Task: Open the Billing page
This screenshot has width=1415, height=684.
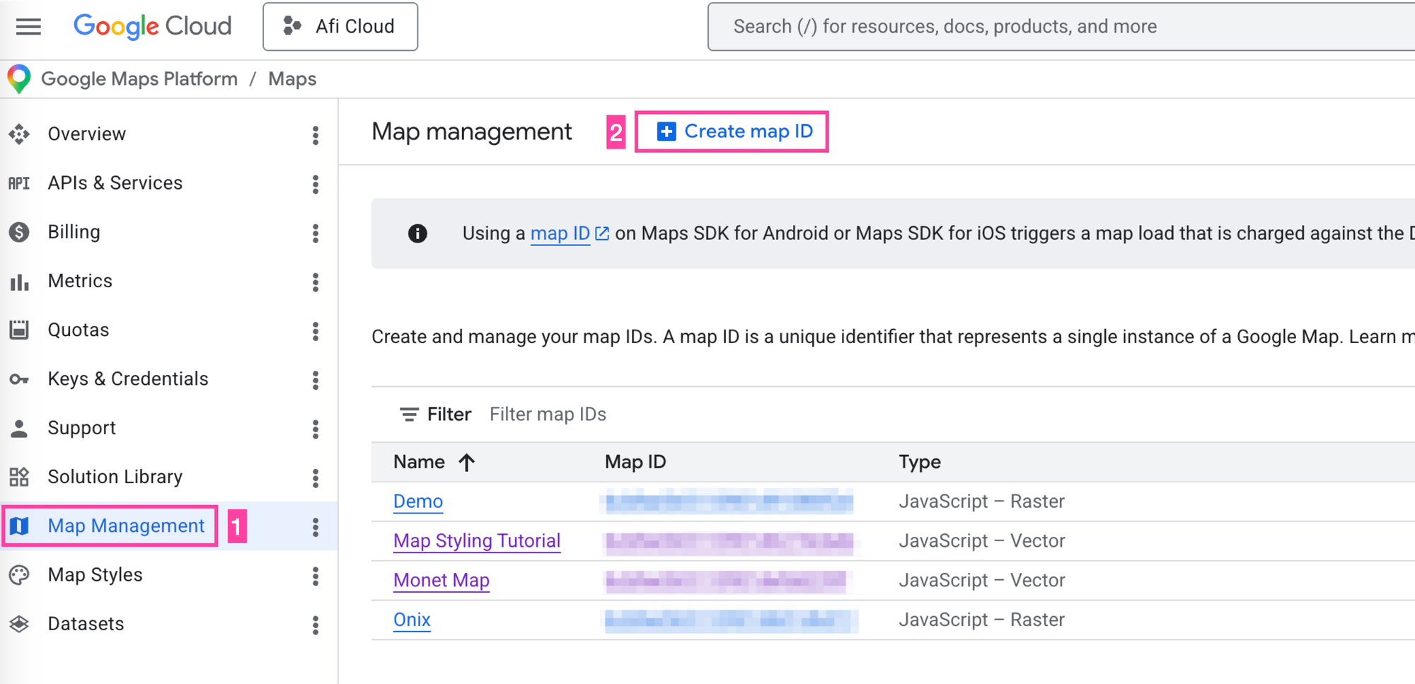Action: tap(74, 232)
